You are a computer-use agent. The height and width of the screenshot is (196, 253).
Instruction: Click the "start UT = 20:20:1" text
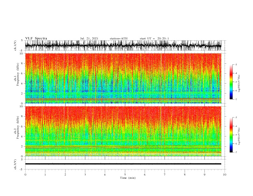[x=154, y=38]
